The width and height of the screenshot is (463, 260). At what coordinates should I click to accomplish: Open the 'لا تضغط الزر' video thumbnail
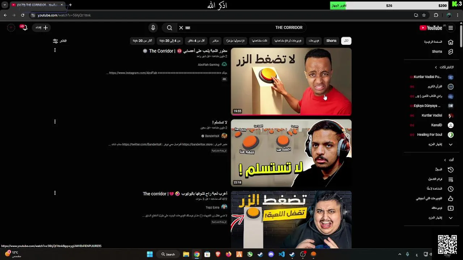tap(291, 82)
